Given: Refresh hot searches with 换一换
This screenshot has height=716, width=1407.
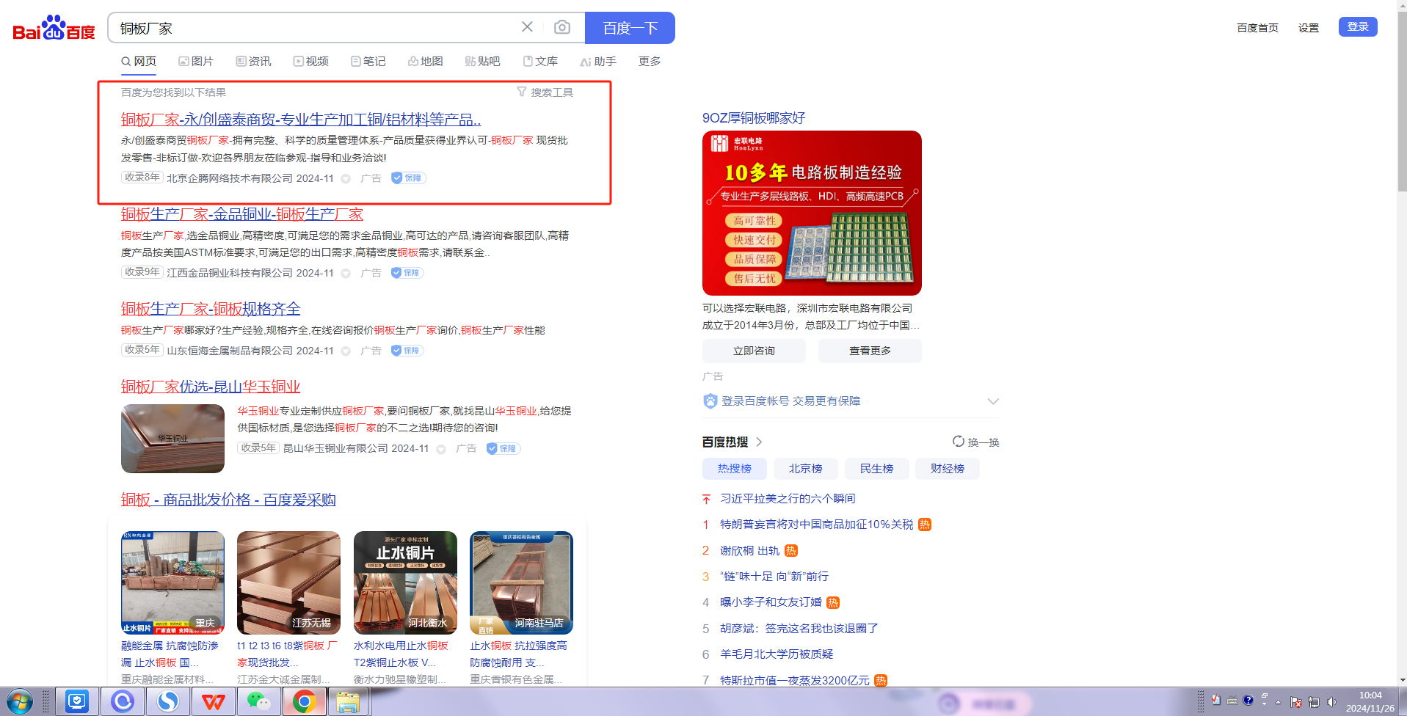Looking at the screenshot, I should coord(975,442).
